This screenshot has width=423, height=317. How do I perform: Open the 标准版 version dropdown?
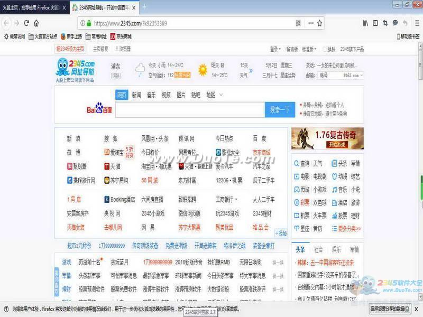tap(309, 49)
